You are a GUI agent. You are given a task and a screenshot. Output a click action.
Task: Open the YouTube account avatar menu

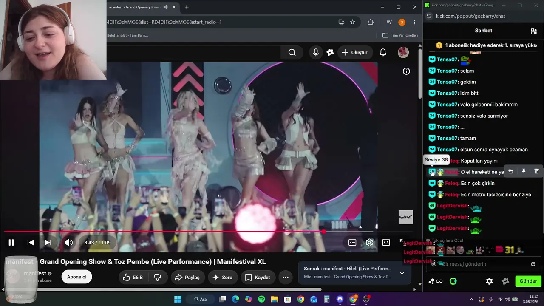[403, 52]
